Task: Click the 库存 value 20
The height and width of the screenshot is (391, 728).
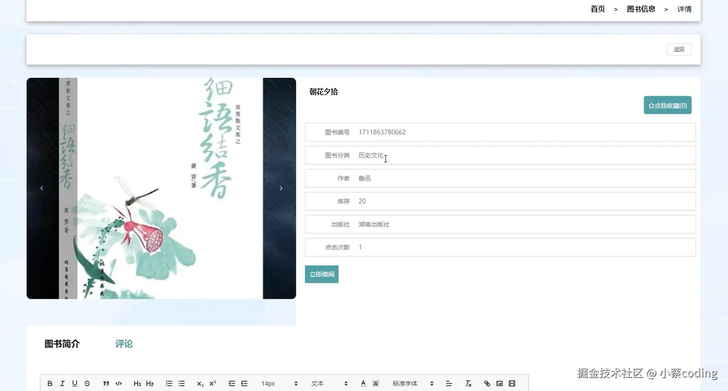Action: point(362,201)
